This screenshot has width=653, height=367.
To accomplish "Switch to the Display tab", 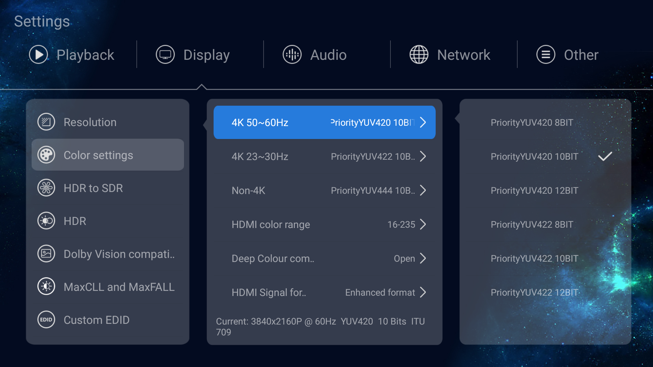I will pos(193,55).
